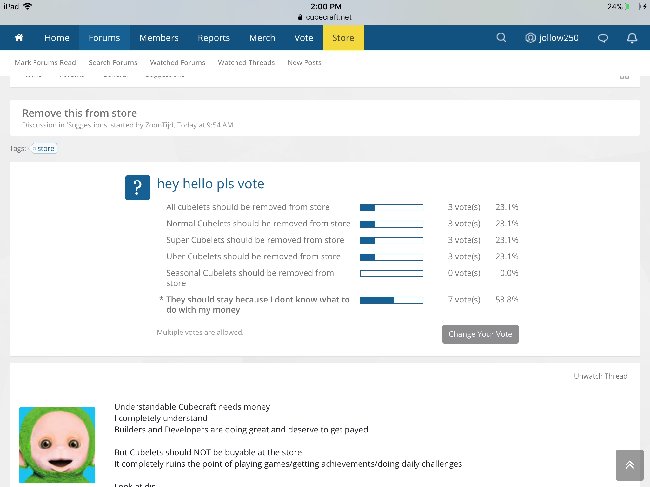Tap the battery status icon

633,7
